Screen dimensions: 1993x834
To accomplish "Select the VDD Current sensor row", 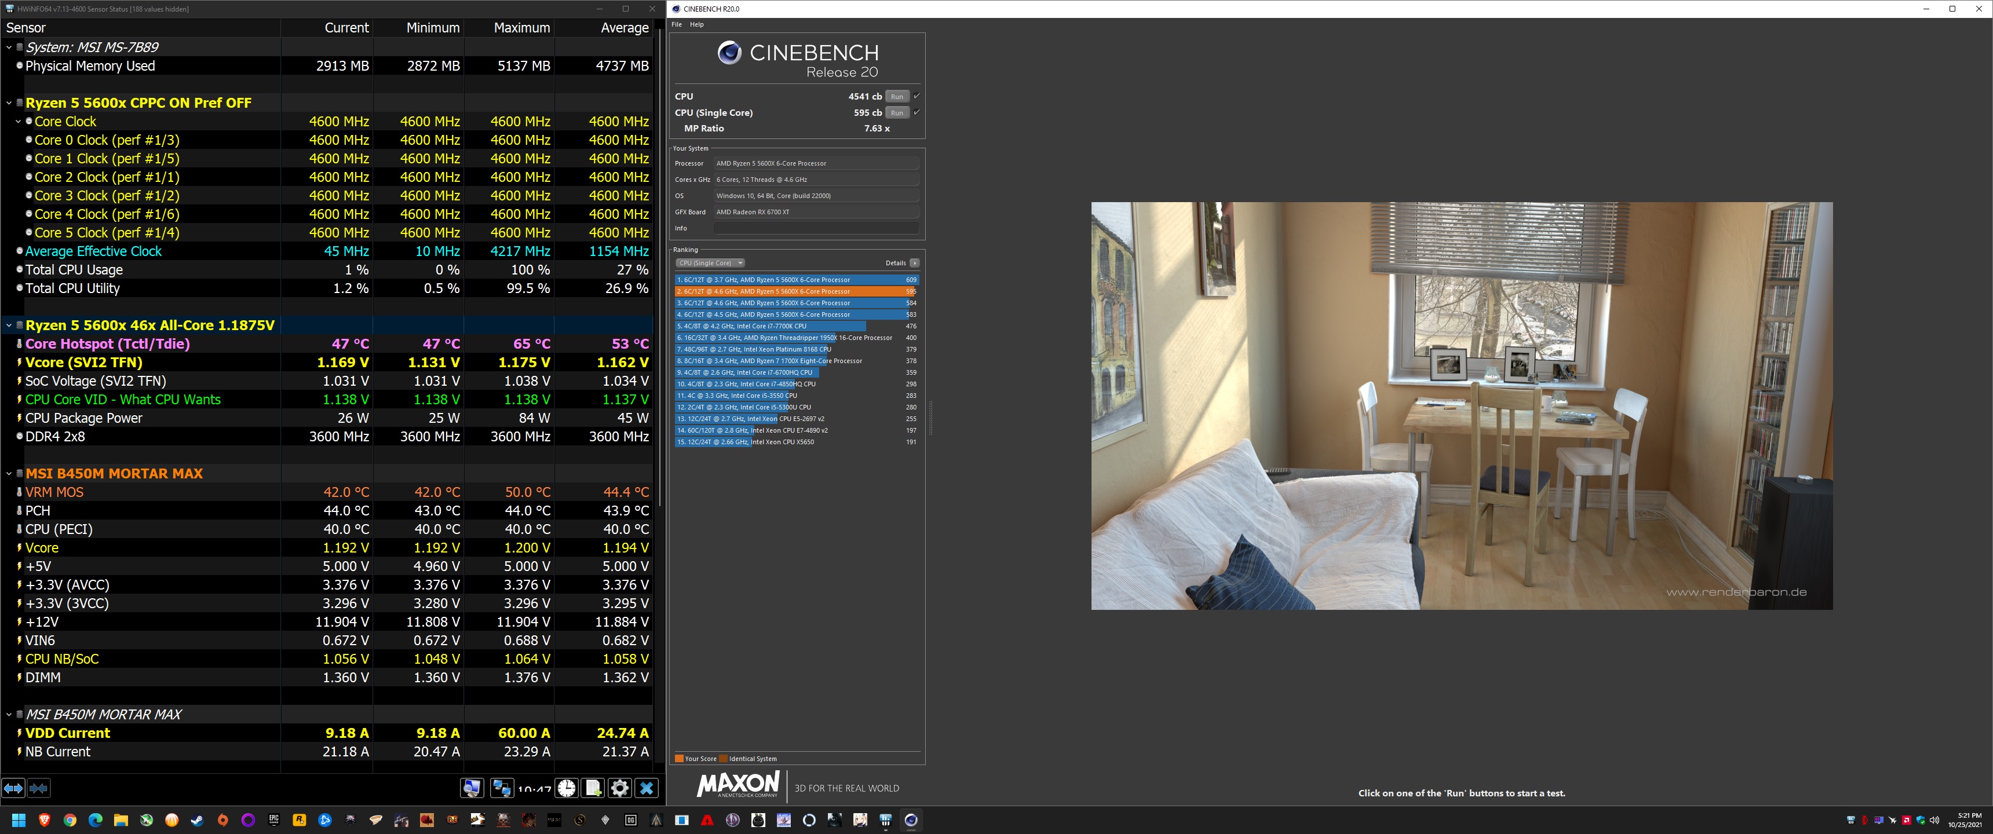I will (x=327, y=733).
